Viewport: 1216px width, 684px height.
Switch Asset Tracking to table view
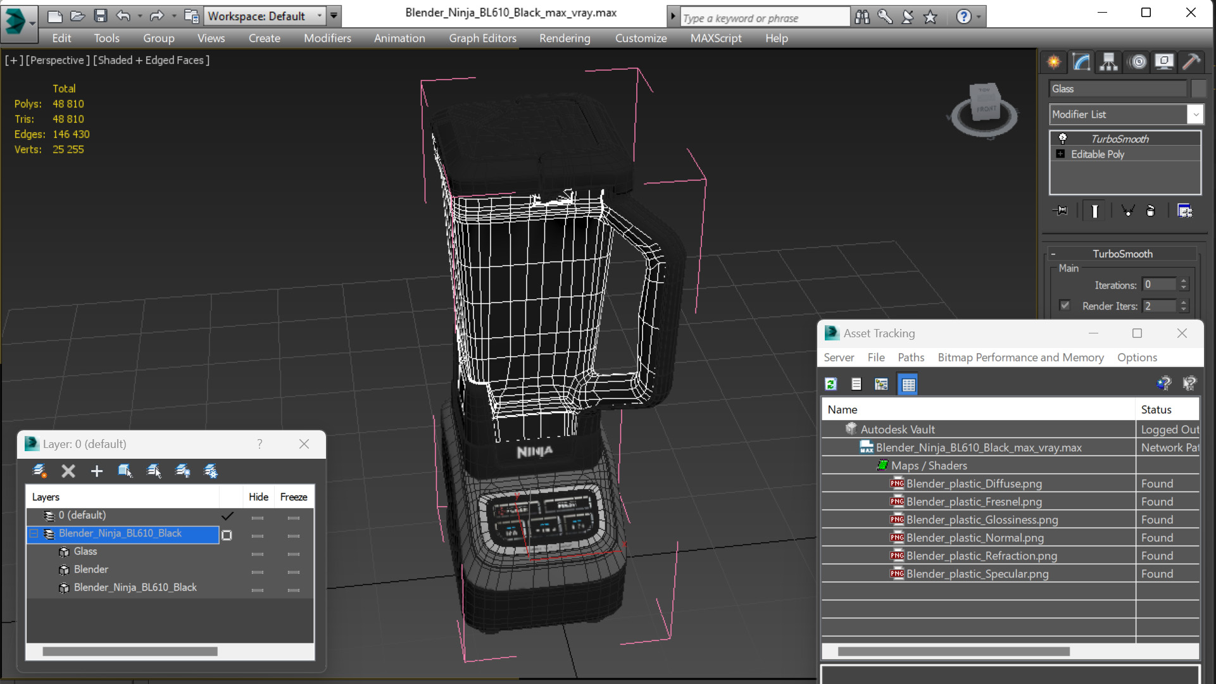908,384
